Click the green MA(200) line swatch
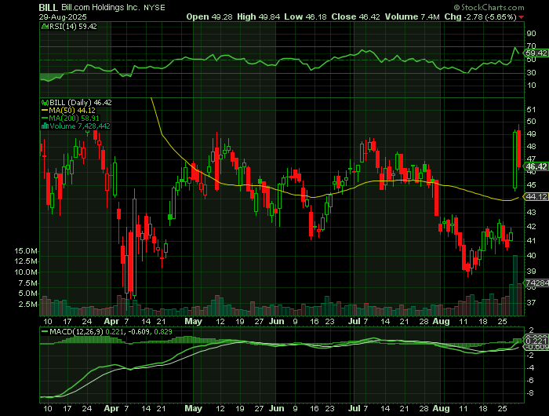Image resolution: width=549 pixels, height=416 pixels. [x=45, y=118]
